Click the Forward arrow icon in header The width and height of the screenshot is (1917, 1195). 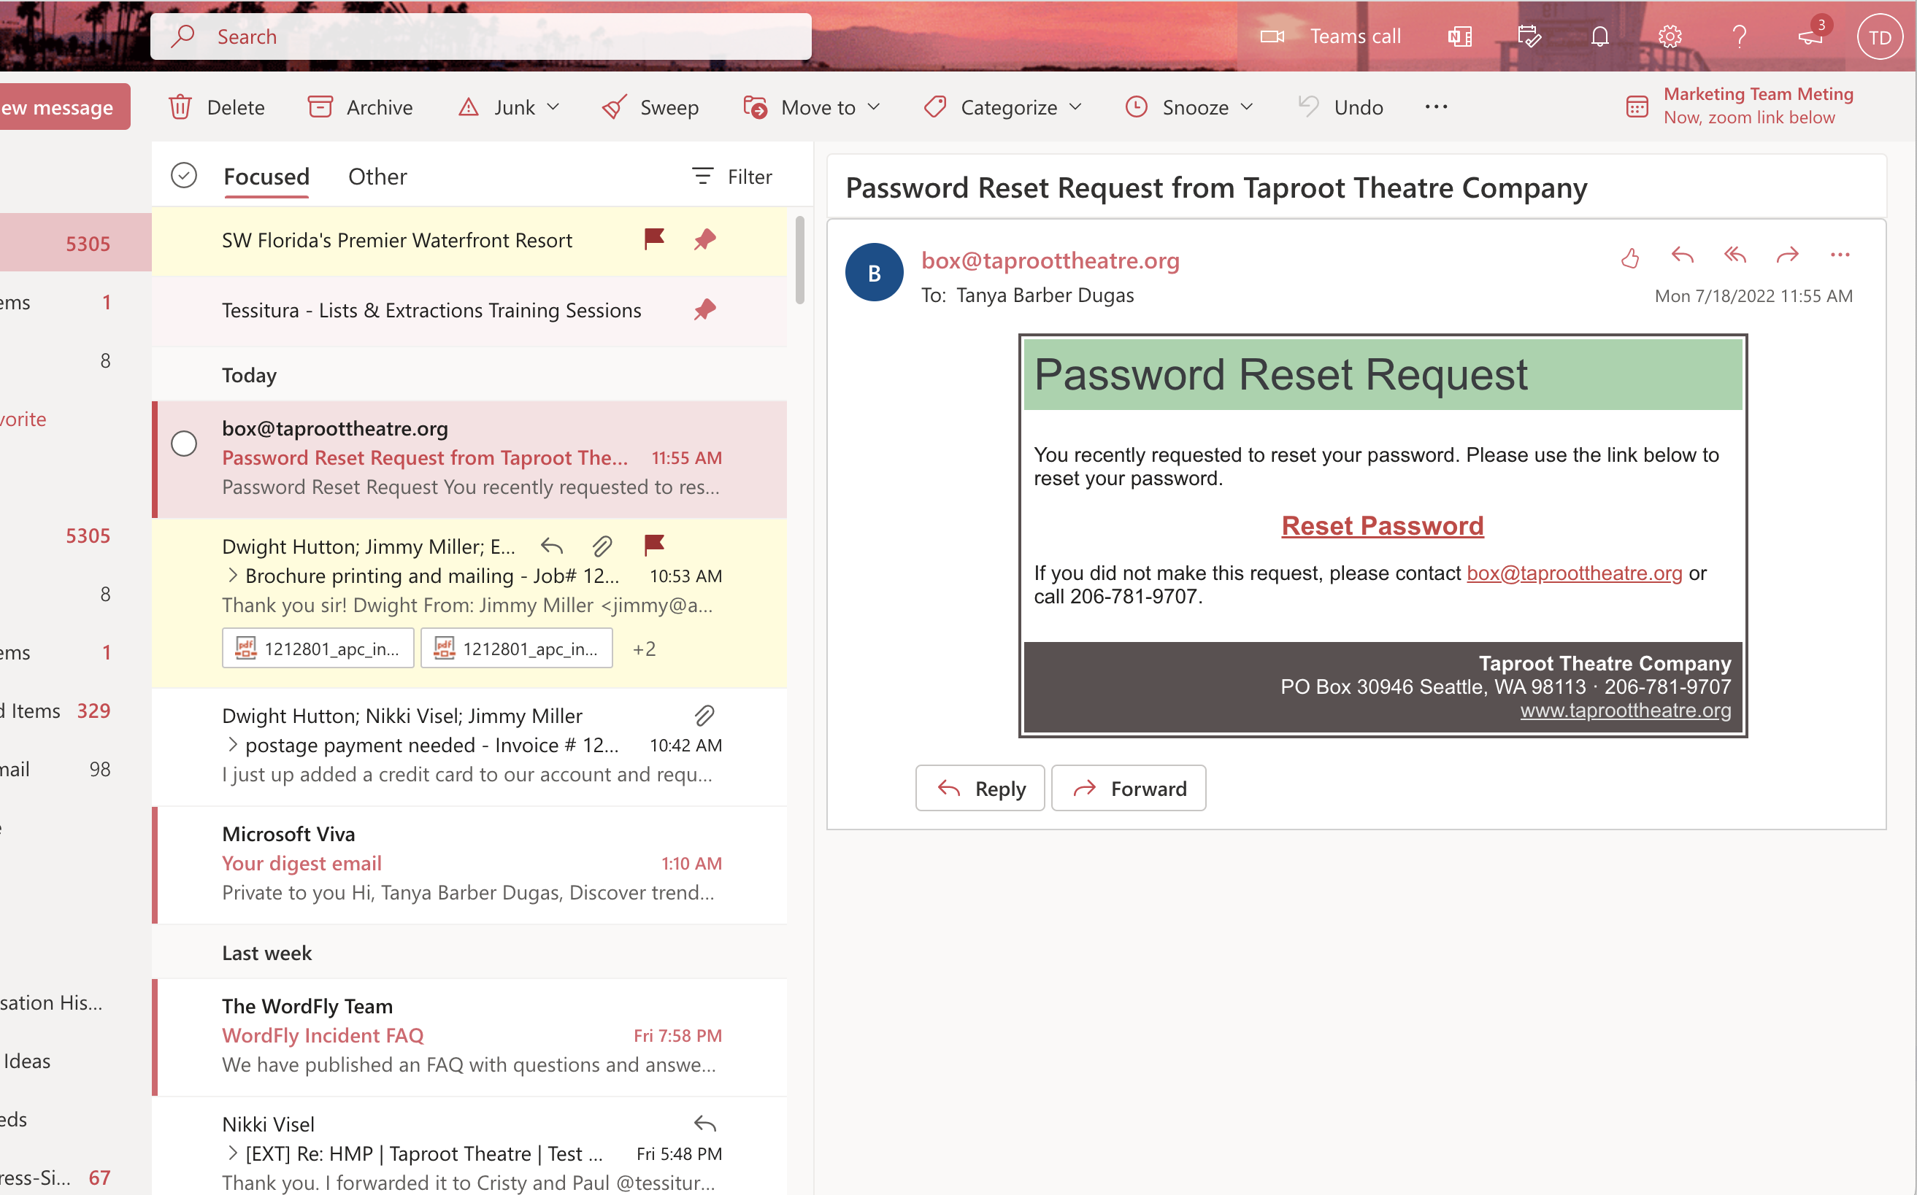pos(1787,255)
